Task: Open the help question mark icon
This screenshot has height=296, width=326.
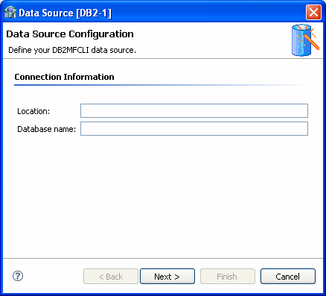Action: pos(18,276)
